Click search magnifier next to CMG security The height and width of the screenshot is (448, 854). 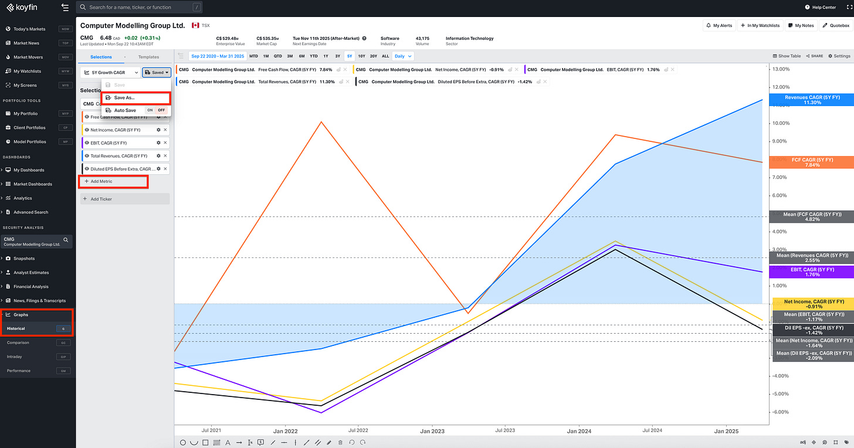66,240
